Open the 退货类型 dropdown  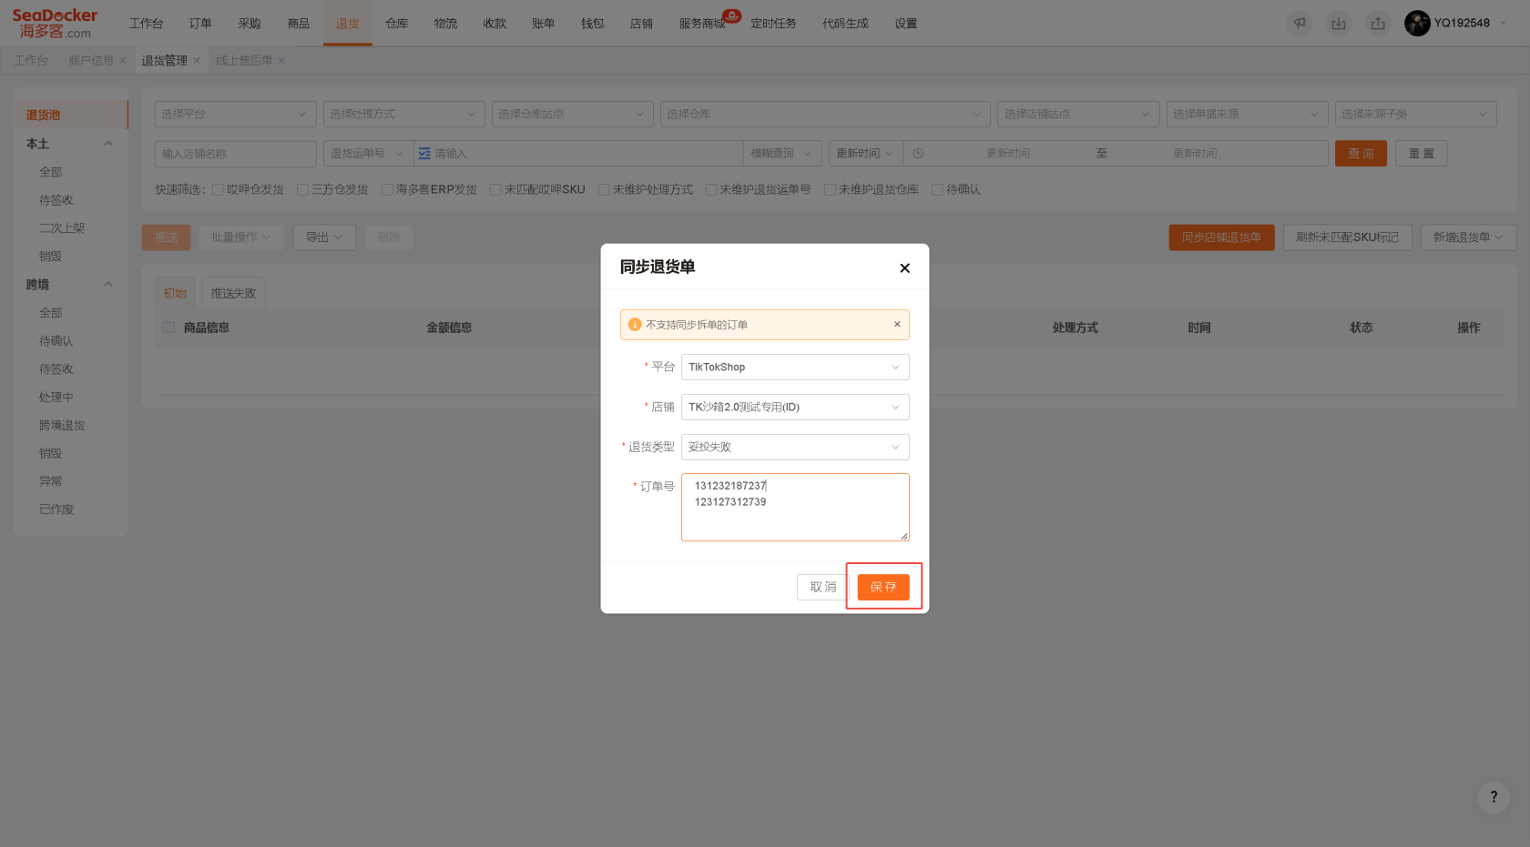tap(795, 447)
